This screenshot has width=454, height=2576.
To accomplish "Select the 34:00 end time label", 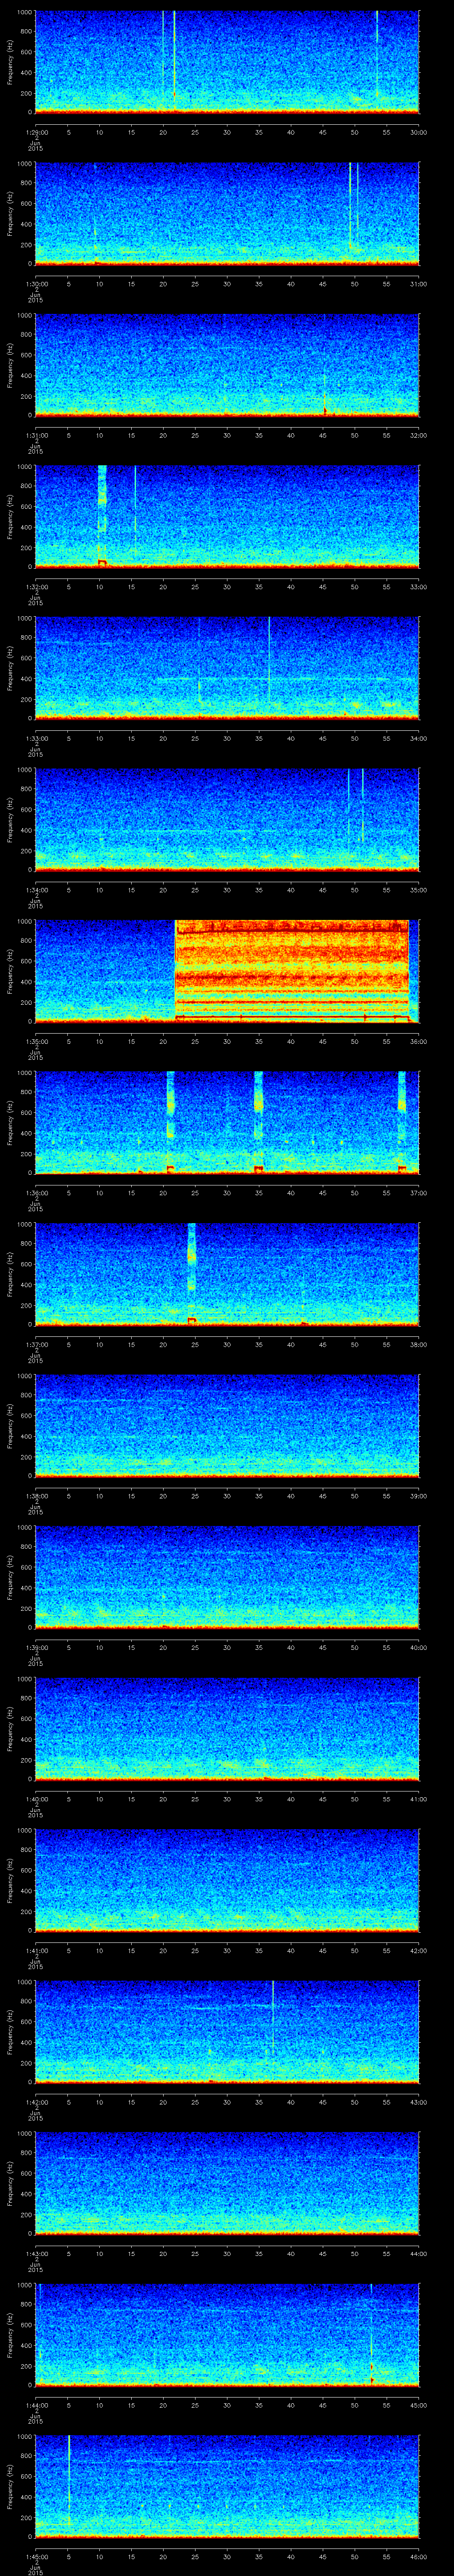I will (x=418, y=738).
